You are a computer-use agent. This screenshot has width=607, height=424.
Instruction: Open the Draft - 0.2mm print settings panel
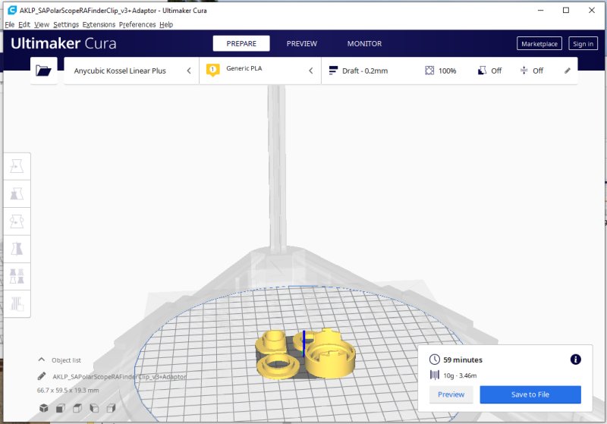tap(449, 71)
